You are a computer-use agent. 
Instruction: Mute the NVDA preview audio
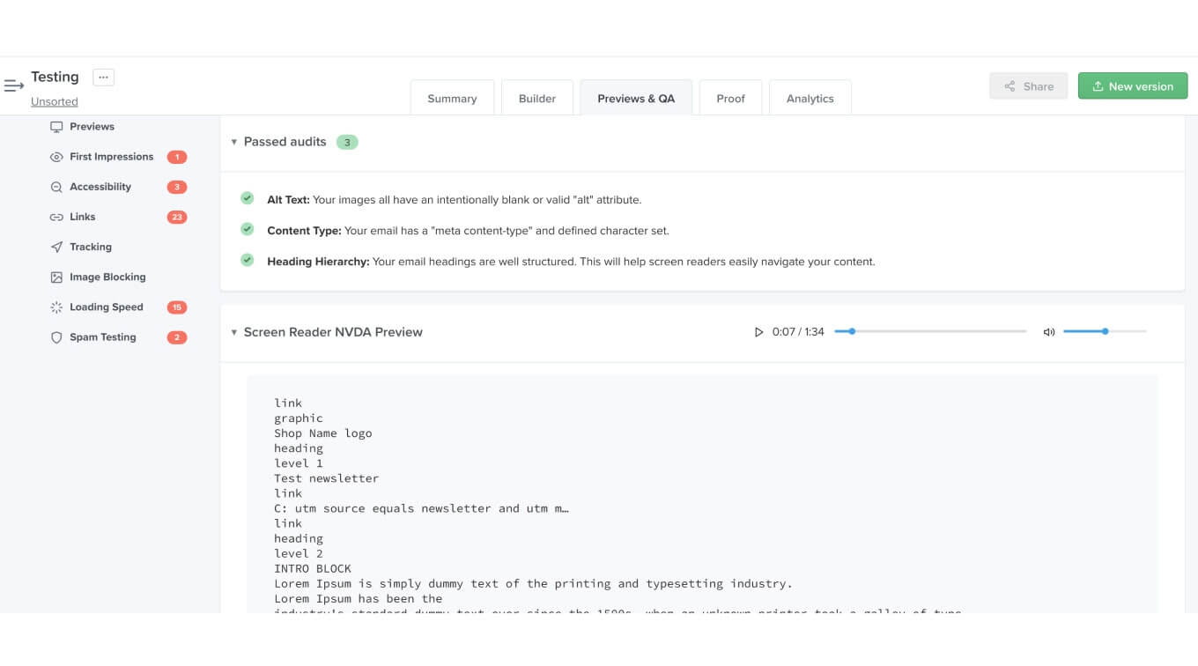tap(1048, 332)
